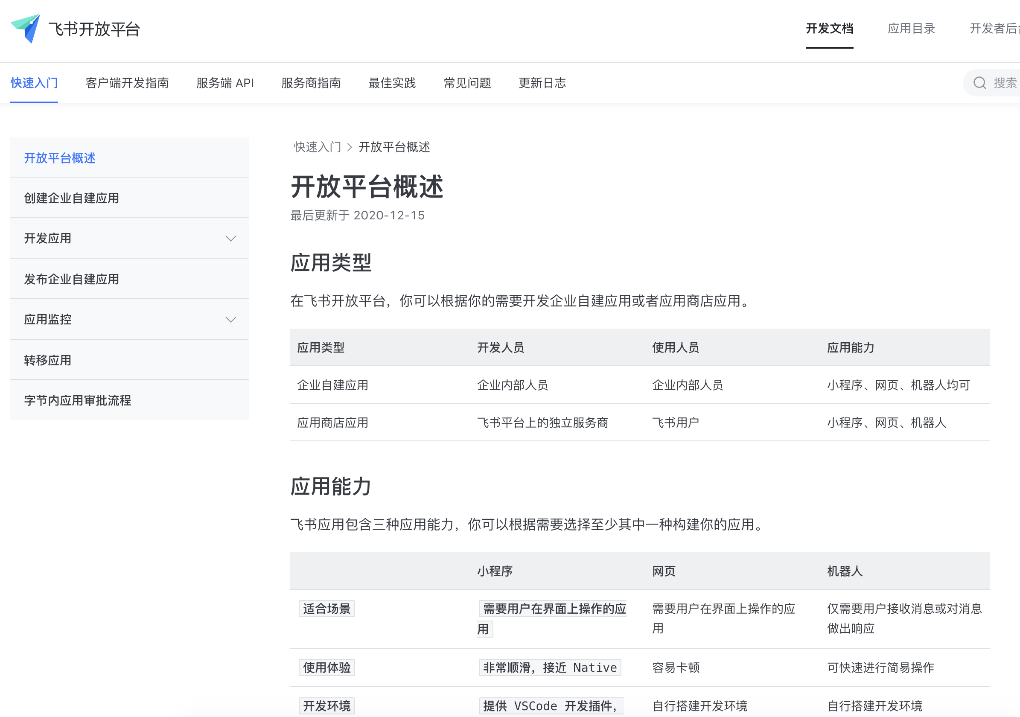1020x717 pixels.
Task: Open 转移应用 in the sidebar
Action: pyautogui.click(x=129, y=360)
